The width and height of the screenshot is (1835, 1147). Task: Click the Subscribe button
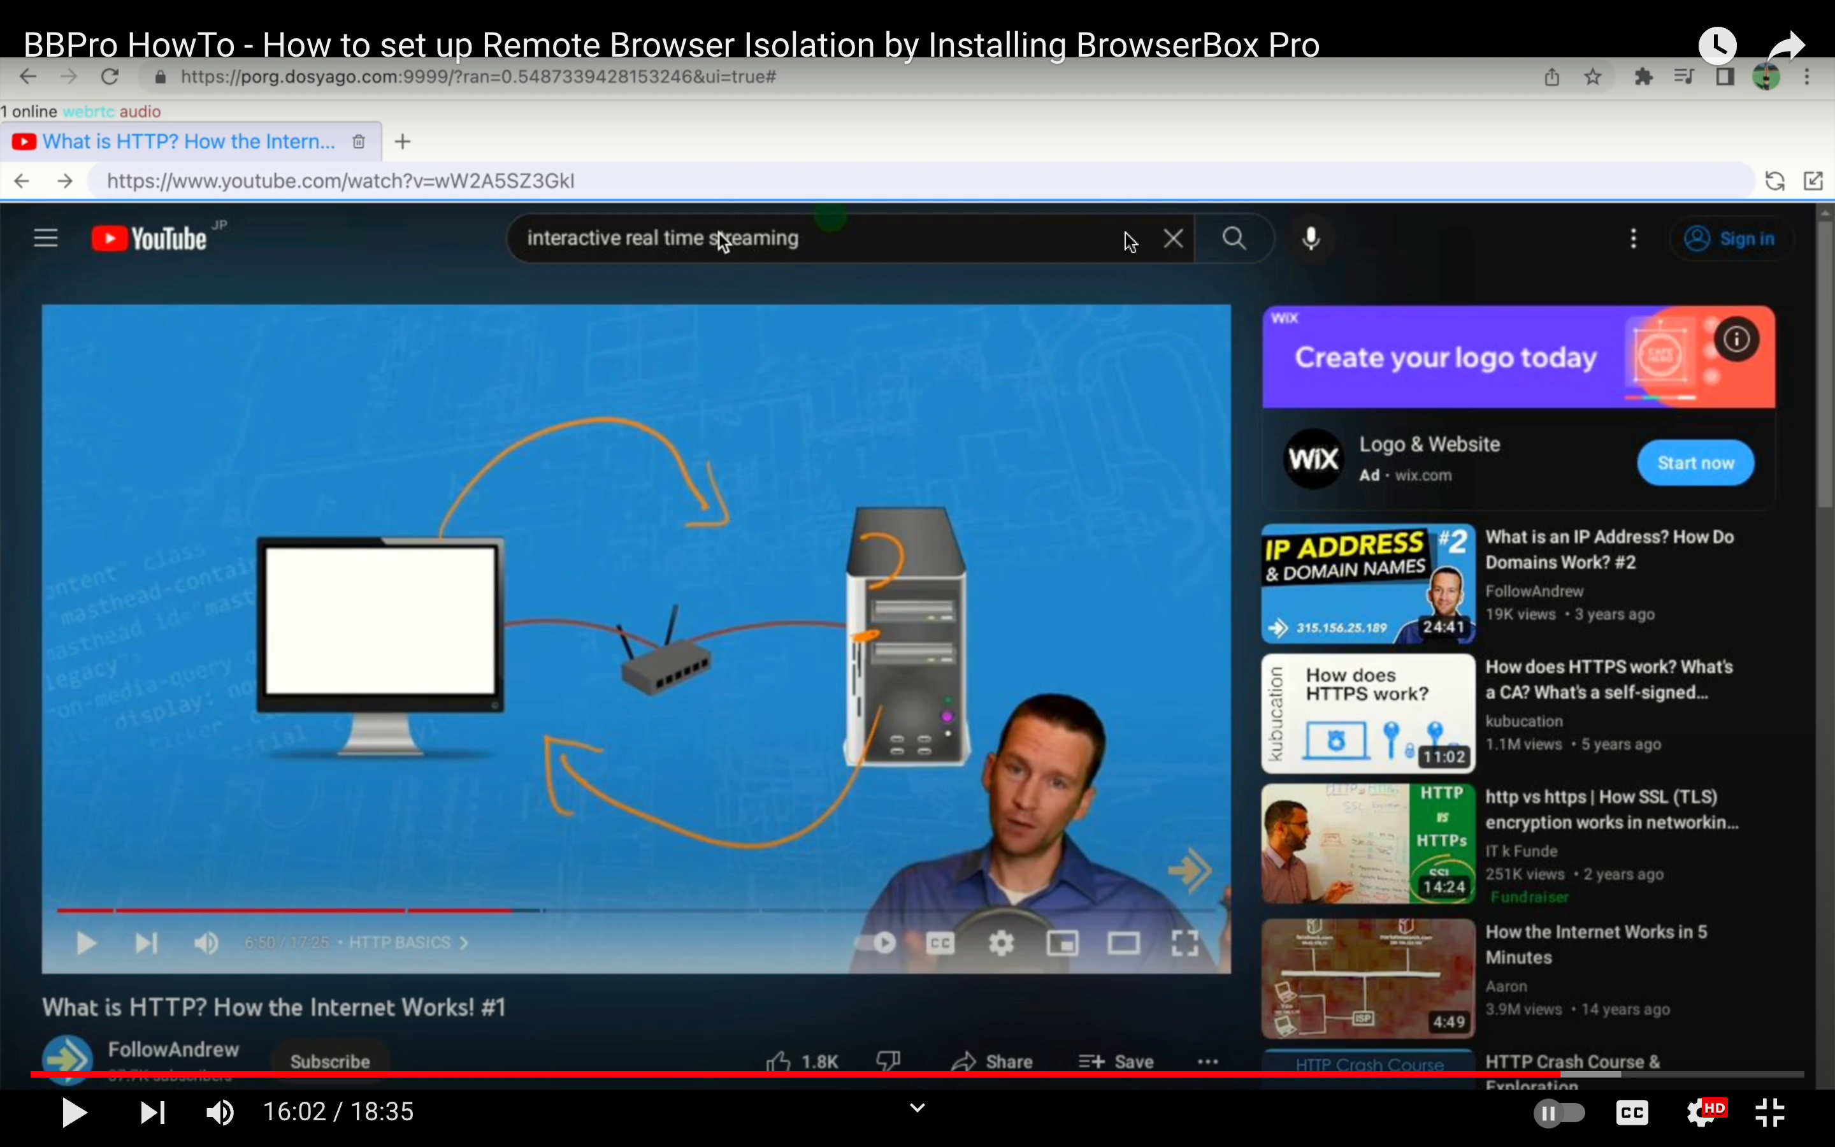(x=330, y=1061)
